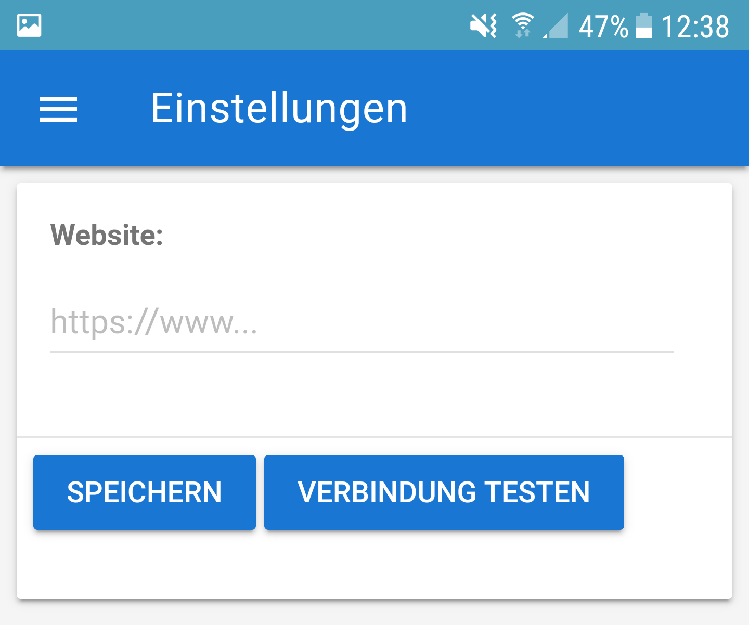Click blank card area beneath the website field
This screenshot has height=625, width=749.
tap(374, 395)
